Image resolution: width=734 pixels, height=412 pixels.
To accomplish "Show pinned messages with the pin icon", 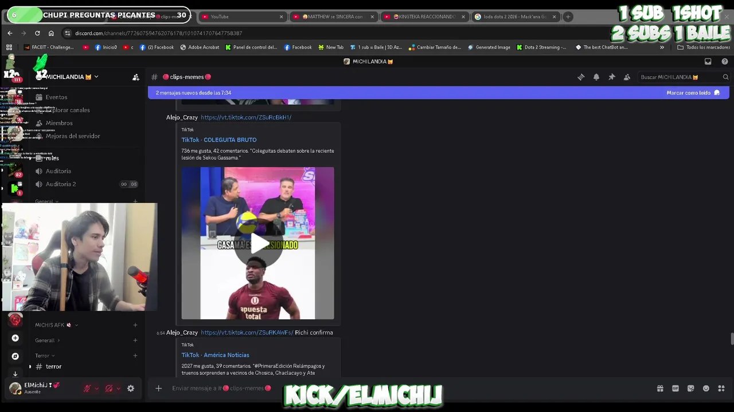I will [612, 77].
